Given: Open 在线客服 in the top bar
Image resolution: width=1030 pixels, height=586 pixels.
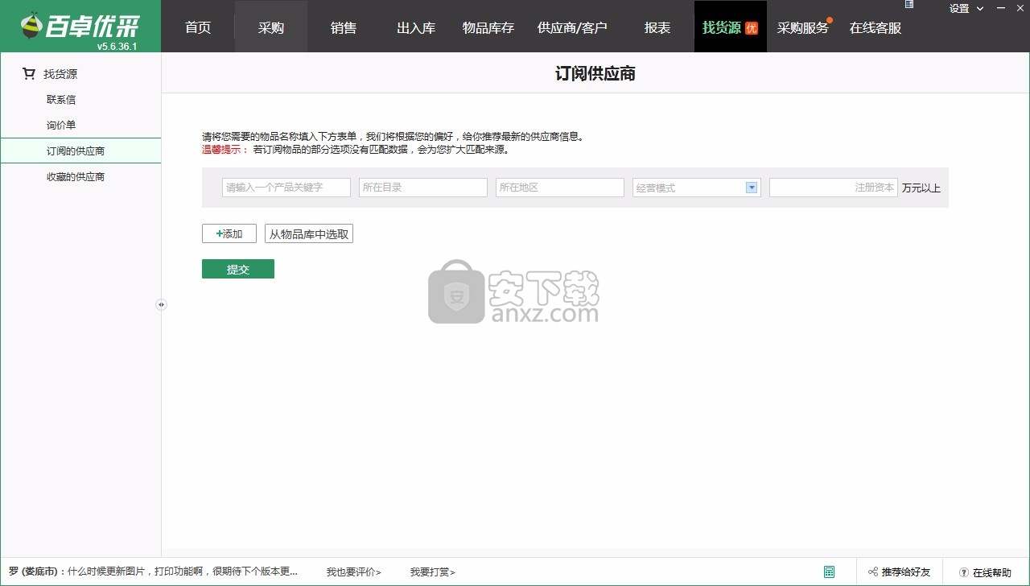Looking at the screenshot, I should [875, 27].
